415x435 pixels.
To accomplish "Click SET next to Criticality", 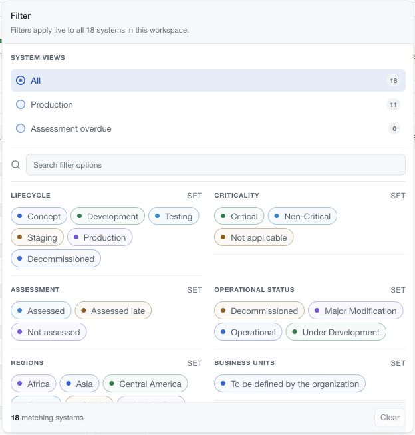I will (x=398, y=196).
